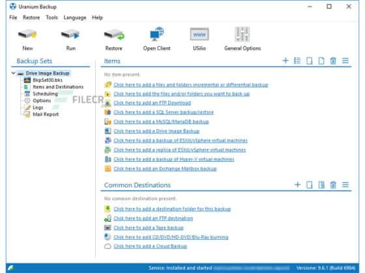Click link to add CD/DVD/HD-DVD/Blu-Ray burning
This screenshot has height=273, width=365.
coord(171,237)
